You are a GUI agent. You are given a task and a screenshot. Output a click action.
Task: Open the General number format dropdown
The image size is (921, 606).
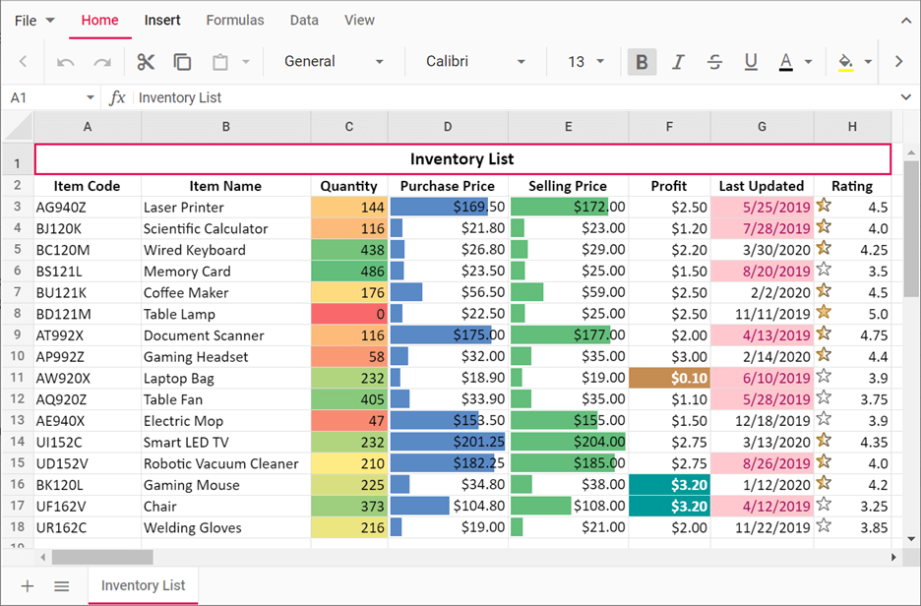pos(380,61)
